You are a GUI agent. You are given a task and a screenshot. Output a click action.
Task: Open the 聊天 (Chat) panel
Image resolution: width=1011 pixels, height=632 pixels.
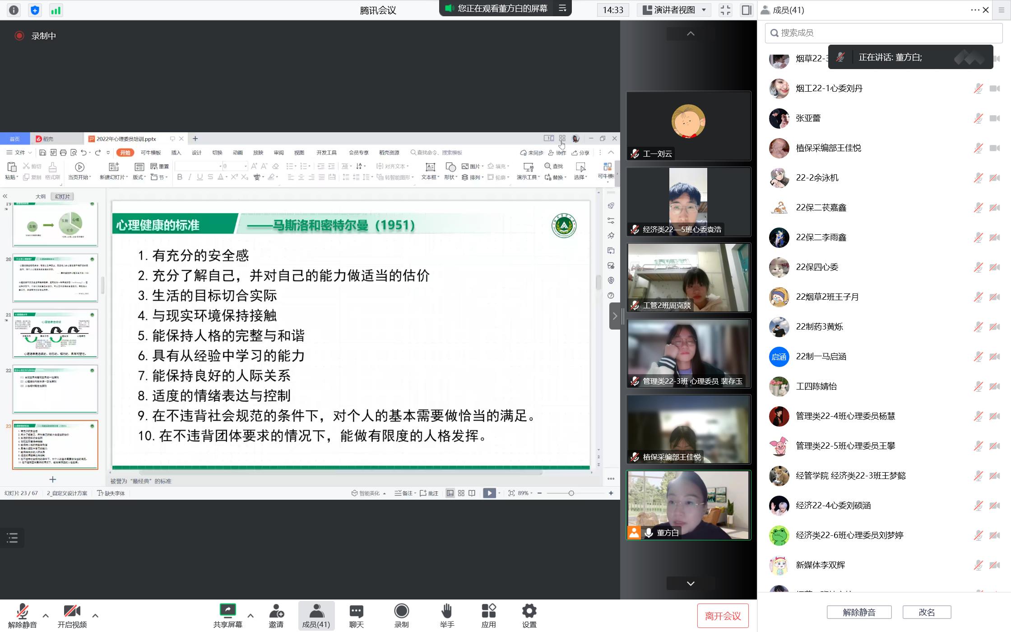tap(356, 615)
